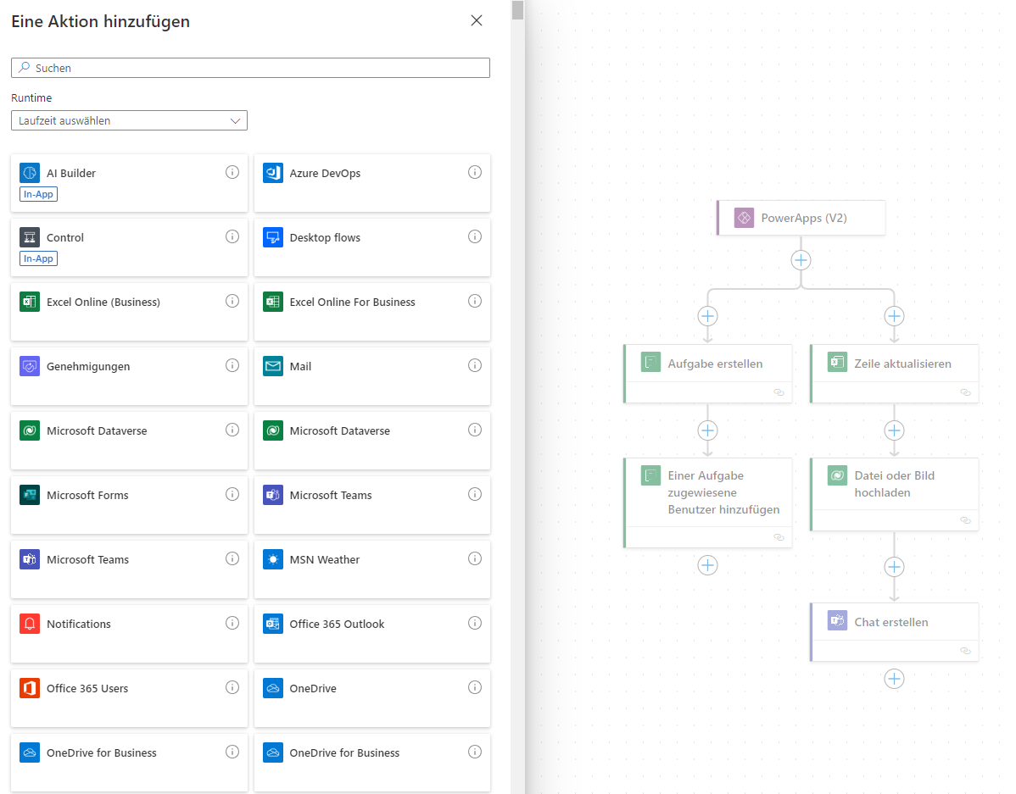Choose the Office 365 Users icon
This screenshot has width=1016, height=794.
click(x=30, y=688)
